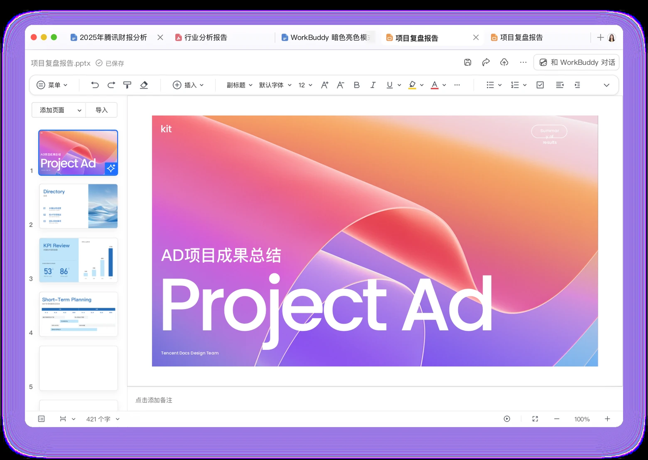Click the redo arrow icon
Viewport: 648px width, 460px height.
[x=111, y=85]
